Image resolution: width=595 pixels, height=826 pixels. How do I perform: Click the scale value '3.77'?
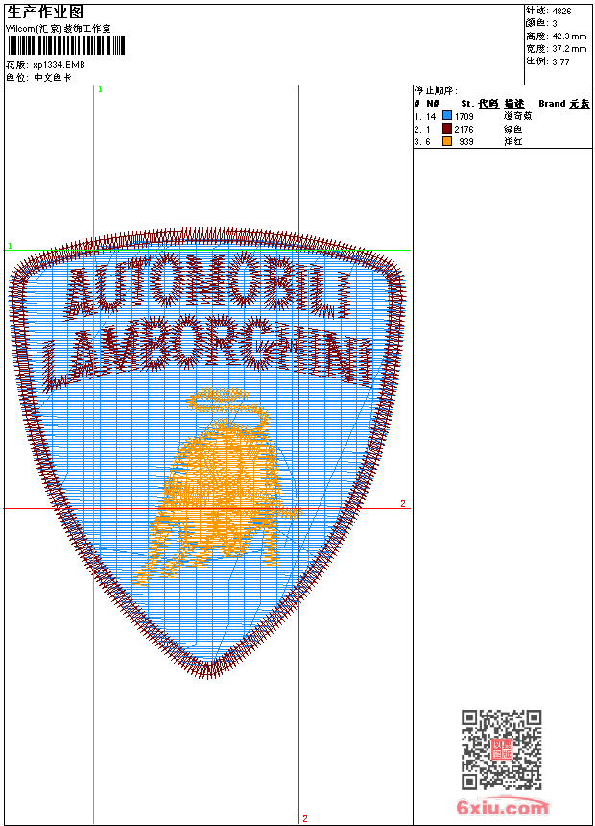click(560, 61)
